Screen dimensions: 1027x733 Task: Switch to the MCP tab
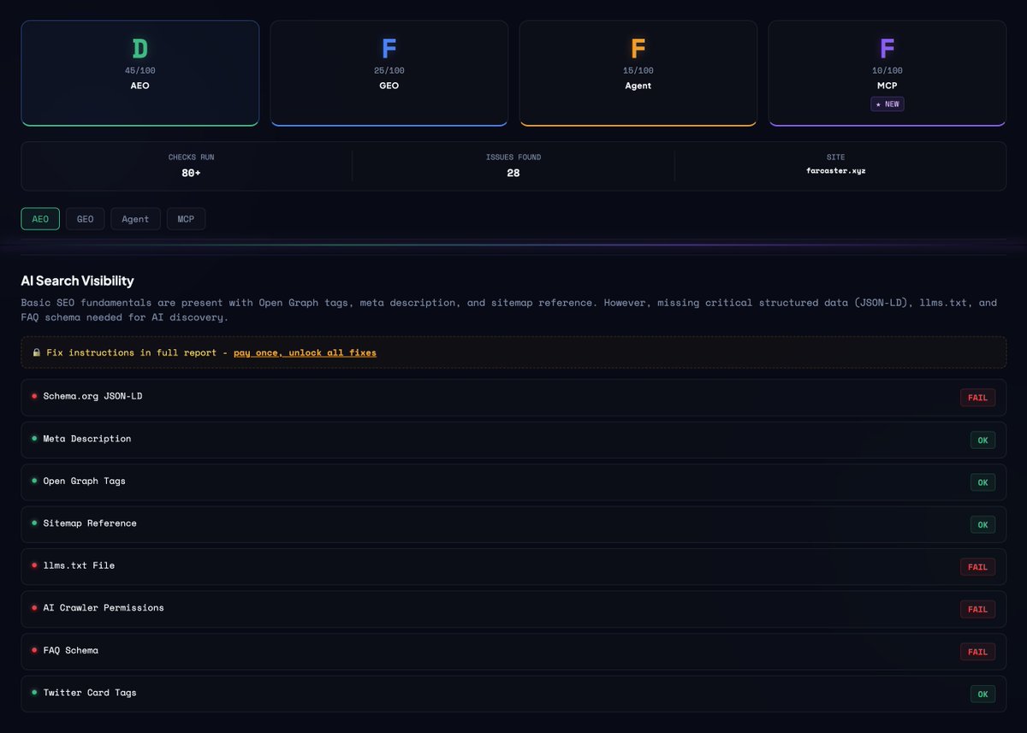pos(186,219)
